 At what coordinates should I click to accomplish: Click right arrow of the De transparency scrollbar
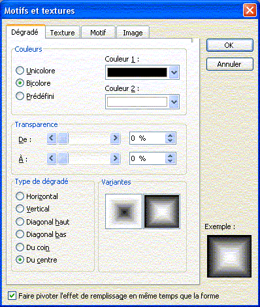[x=115, y=138]
